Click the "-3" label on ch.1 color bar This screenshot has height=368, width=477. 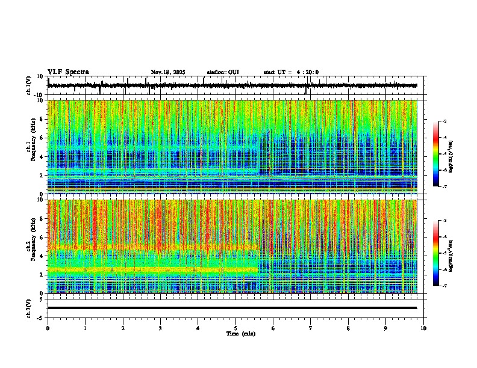444,121
